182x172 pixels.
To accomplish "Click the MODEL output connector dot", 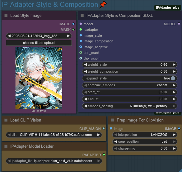I will [x=179, y=24].
